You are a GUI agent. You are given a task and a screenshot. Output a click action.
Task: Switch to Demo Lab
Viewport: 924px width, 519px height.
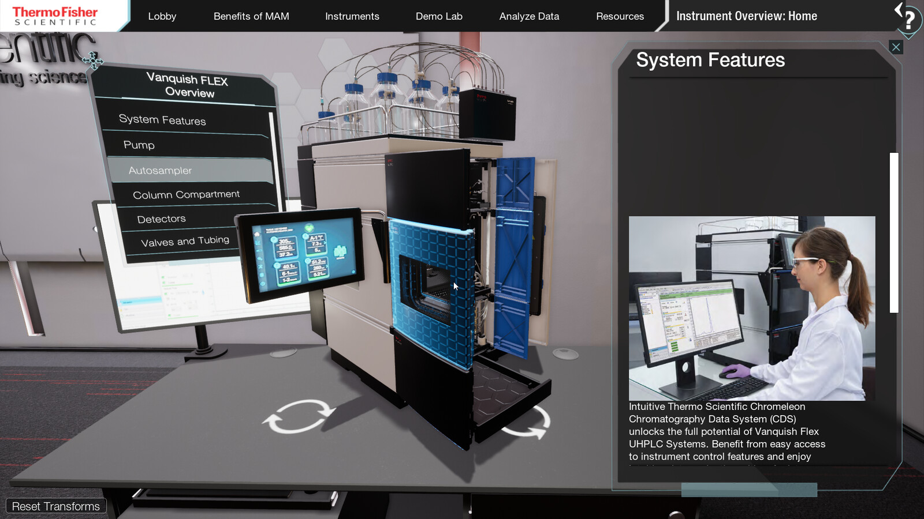pyautogui.click(x=439, y=16)
